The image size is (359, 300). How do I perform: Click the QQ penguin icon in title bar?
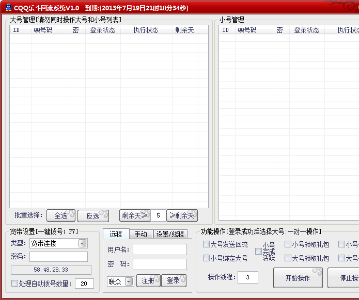[x=8, y=7]
